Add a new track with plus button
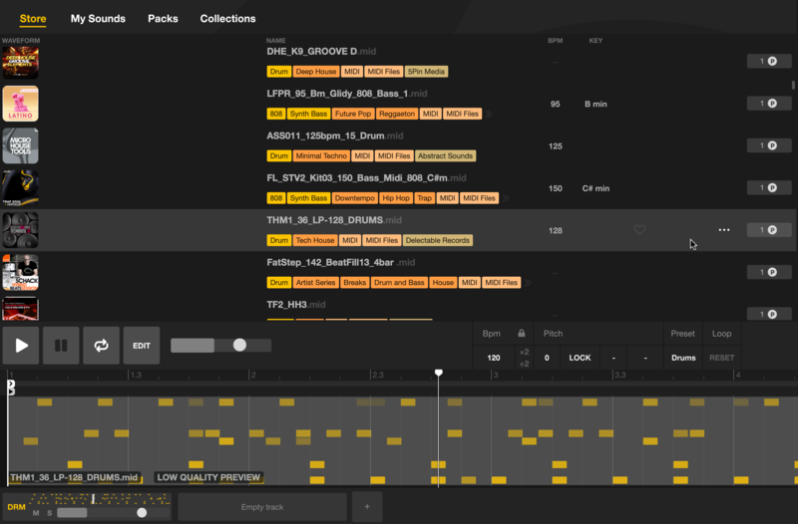The height and width of the screenshot is (524, 798). [366, 507]
